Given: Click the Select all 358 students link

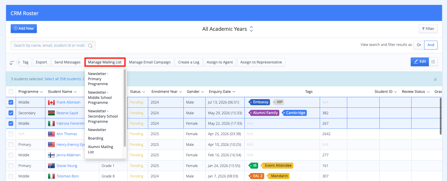Looking at the screenshot, I should pyautogui.click(x=63, y=79).
